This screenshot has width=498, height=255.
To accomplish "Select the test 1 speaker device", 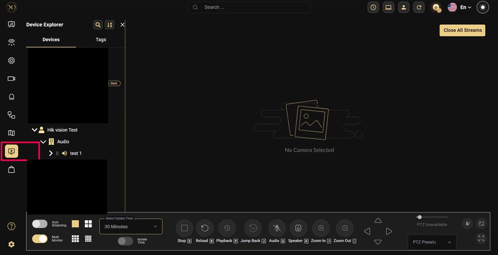I will [x=75, y=153].
